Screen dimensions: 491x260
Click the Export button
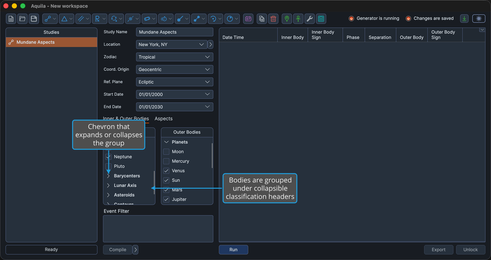(x=438, y=250)
